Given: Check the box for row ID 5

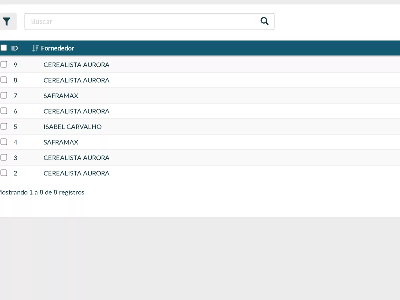Looking at the screenshot, I should [4, 126].
